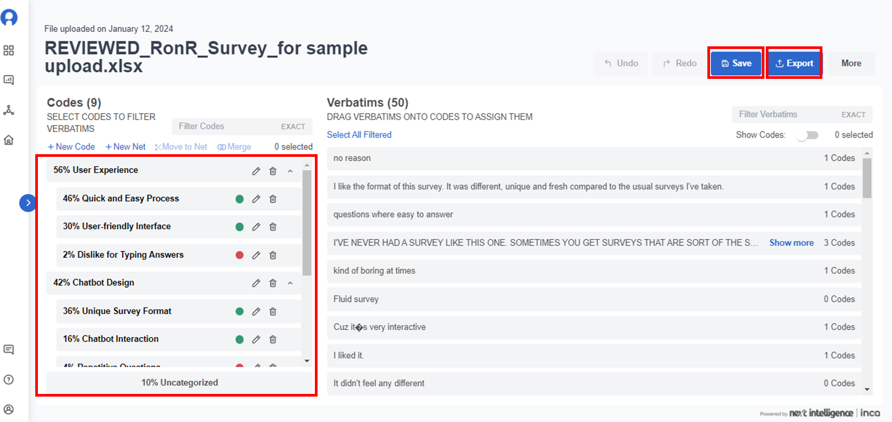Click the Export button
This screenshot has width=892, height=422.
[x=794, y=63]
